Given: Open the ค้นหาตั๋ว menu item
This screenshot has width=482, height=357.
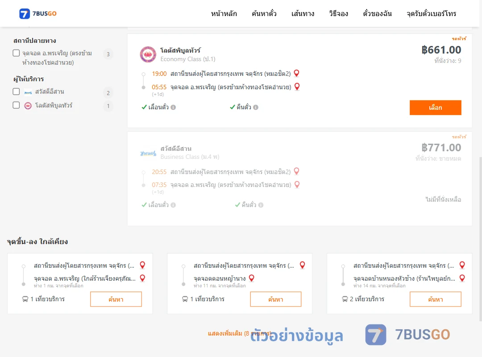Looking at the screenshot, I should tap(264, 13).
